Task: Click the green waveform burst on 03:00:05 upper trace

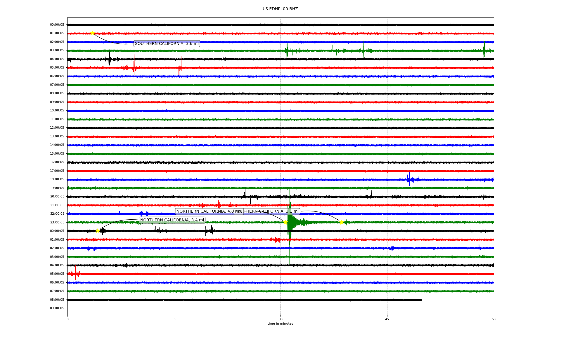Action: point(287,50)
